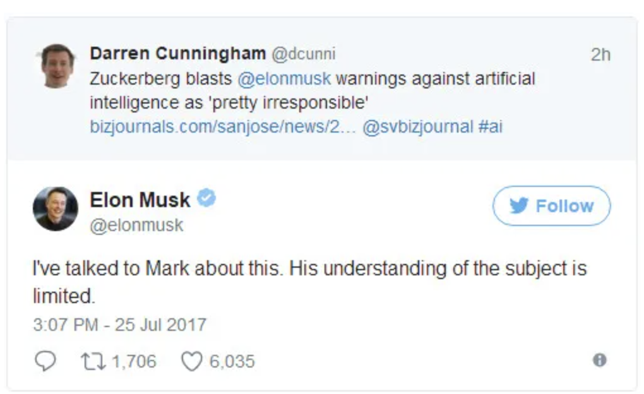Click the 2h timestamp
Screen dimensions: 644x394
click(600, 54)
